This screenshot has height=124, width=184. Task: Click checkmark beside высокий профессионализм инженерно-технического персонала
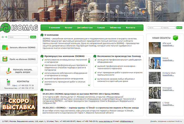[96, 66]
